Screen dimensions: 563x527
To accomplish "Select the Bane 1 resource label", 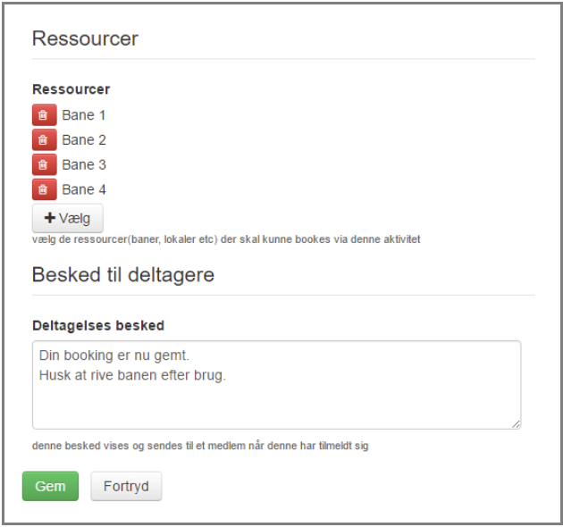I will 84,115.
